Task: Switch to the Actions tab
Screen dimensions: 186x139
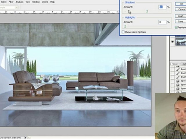Action: coord(184,64)
